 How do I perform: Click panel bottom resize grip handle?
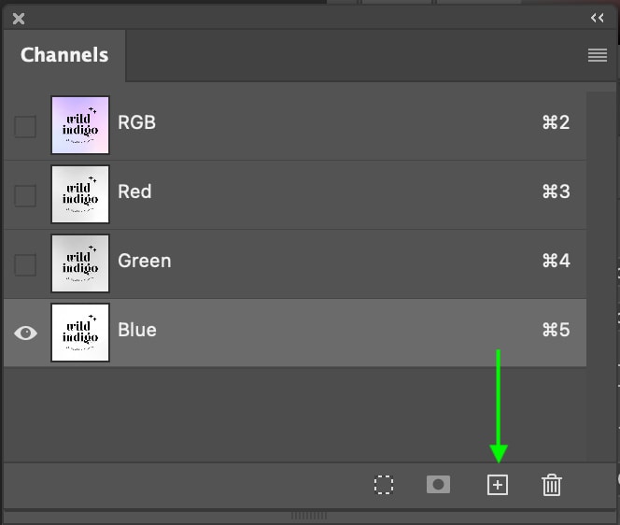pos(309,516)
